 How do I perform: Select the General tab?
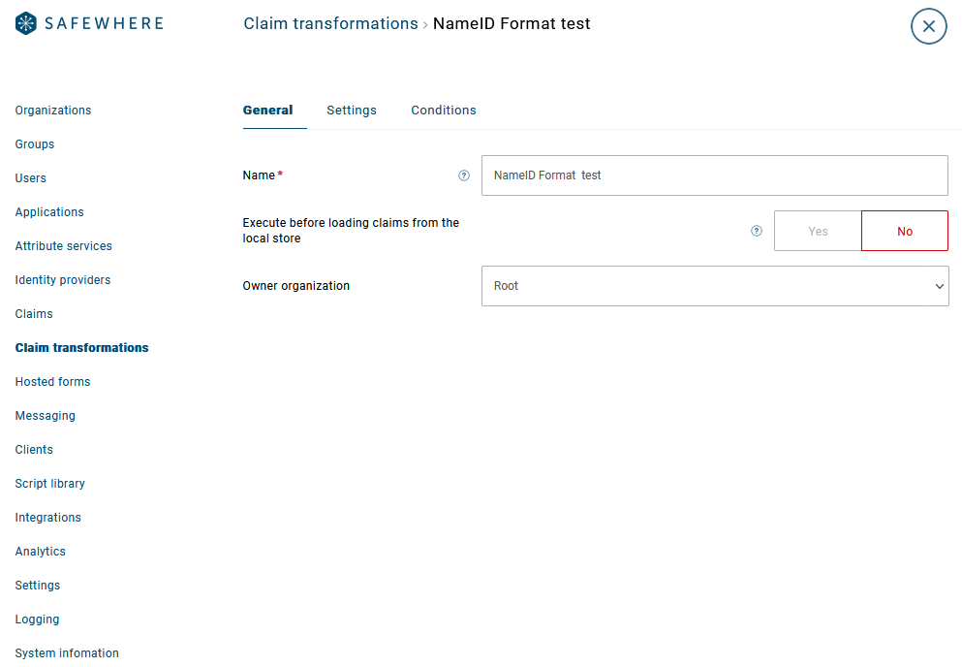(268, 110)
